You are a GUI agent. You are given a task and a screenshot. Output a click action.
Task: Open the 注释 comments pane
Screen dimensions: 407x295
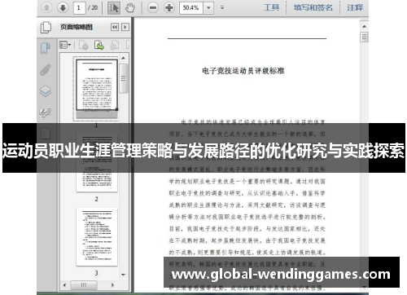[x=355, y=7]
